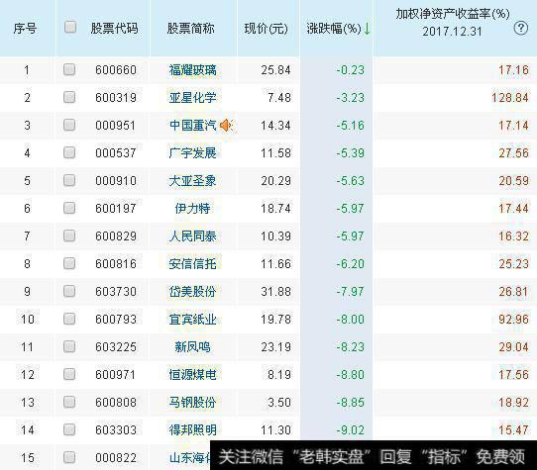The image size is (537, 470).
Task: Click stock code 000537
Action: (116, 153)
